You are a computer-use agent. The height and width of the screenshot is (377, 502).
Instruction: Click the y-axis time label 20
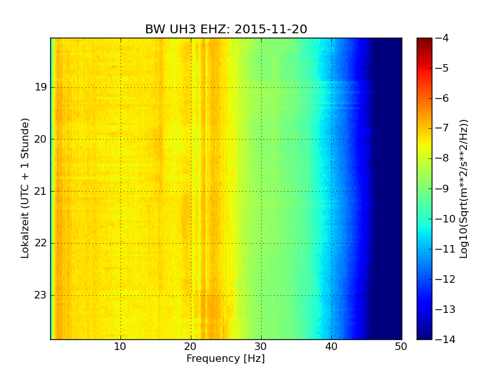pos(40,139)
